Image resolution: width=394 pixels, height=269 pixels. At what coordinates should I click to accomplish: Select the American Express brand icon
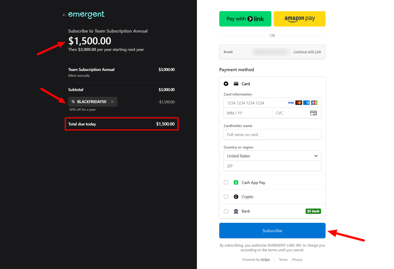(x=306, y=102)
